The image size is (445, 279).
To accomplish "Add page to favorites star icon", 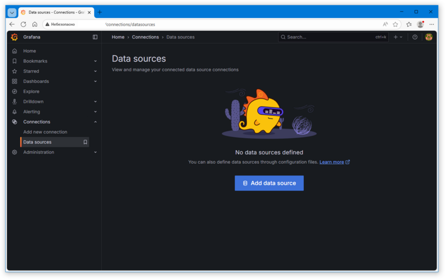I will [395, 24].
